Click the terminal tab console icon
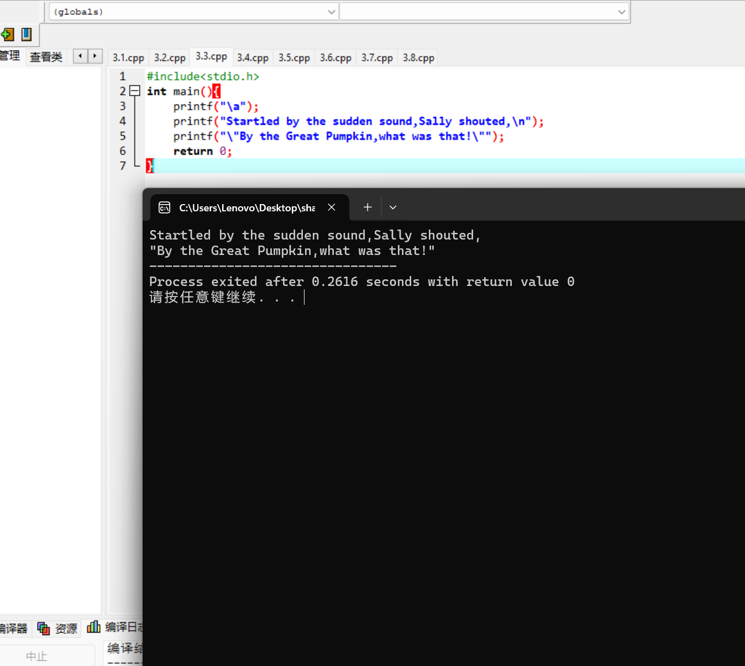 click(165, 207)
